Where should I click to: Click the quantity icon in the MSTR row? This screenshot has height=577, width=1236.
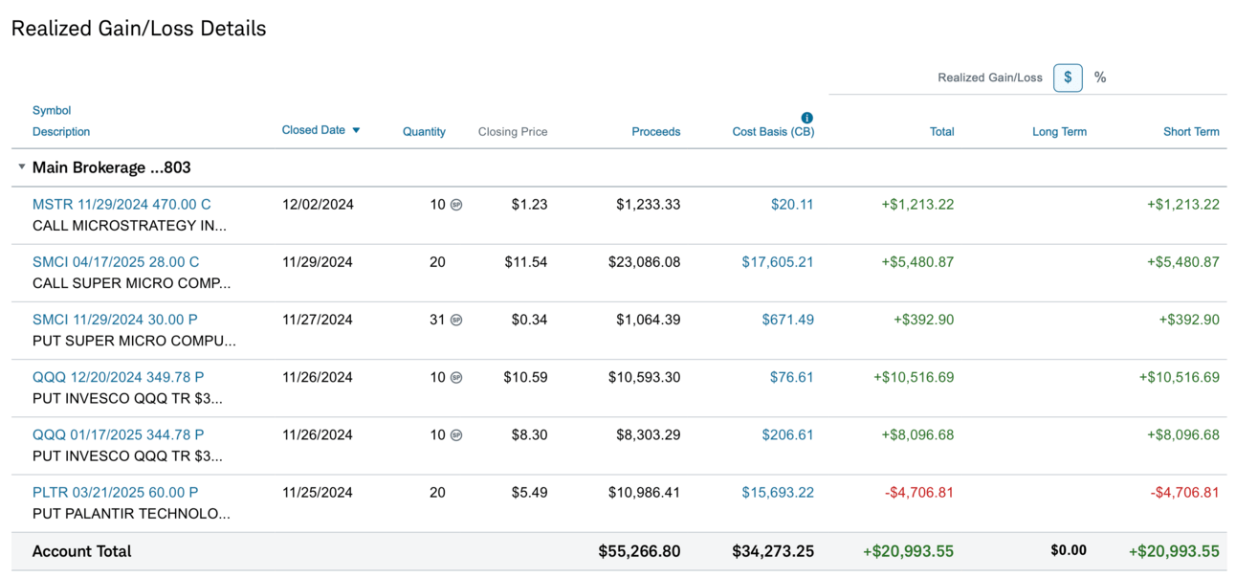click(456, 205)
